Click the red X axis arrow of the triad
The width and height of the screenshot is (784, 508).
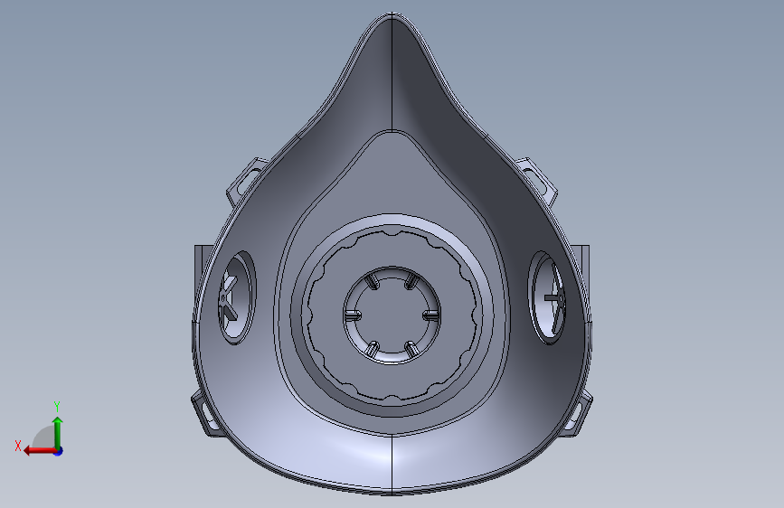coord(40,450)
